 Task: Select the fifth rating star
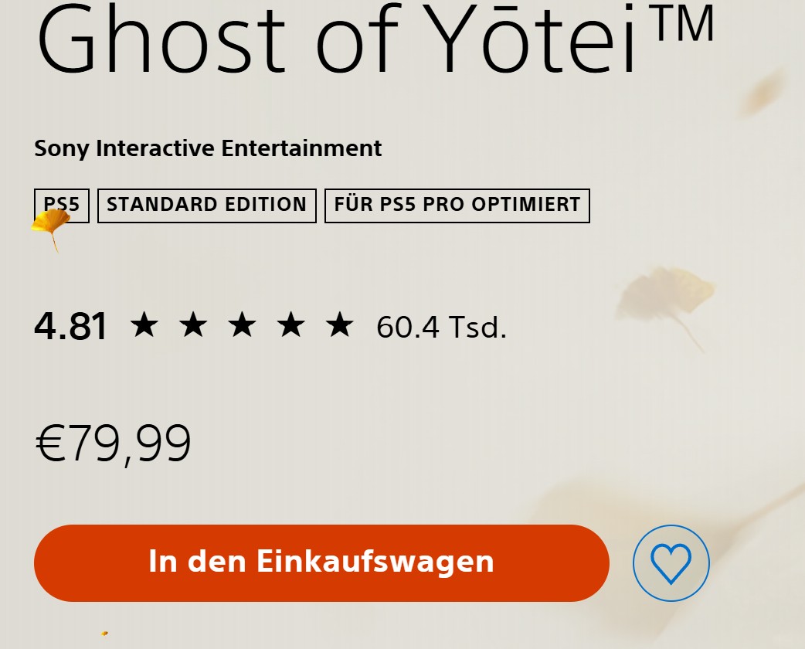(x=339, y=325)
